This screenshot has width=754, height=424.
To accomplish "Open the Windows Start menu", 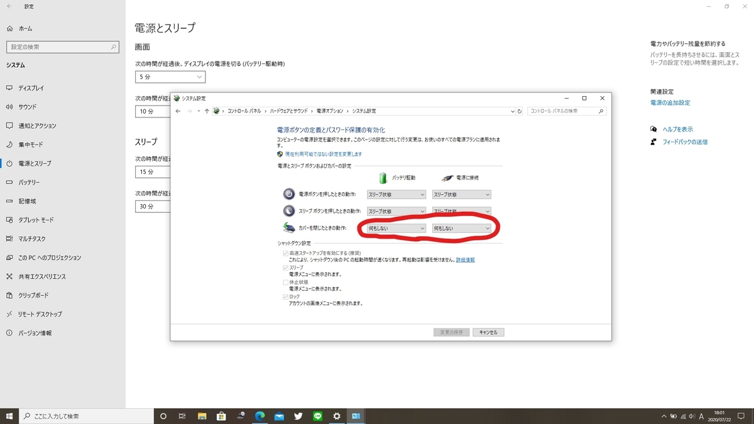I will (9, 416).
